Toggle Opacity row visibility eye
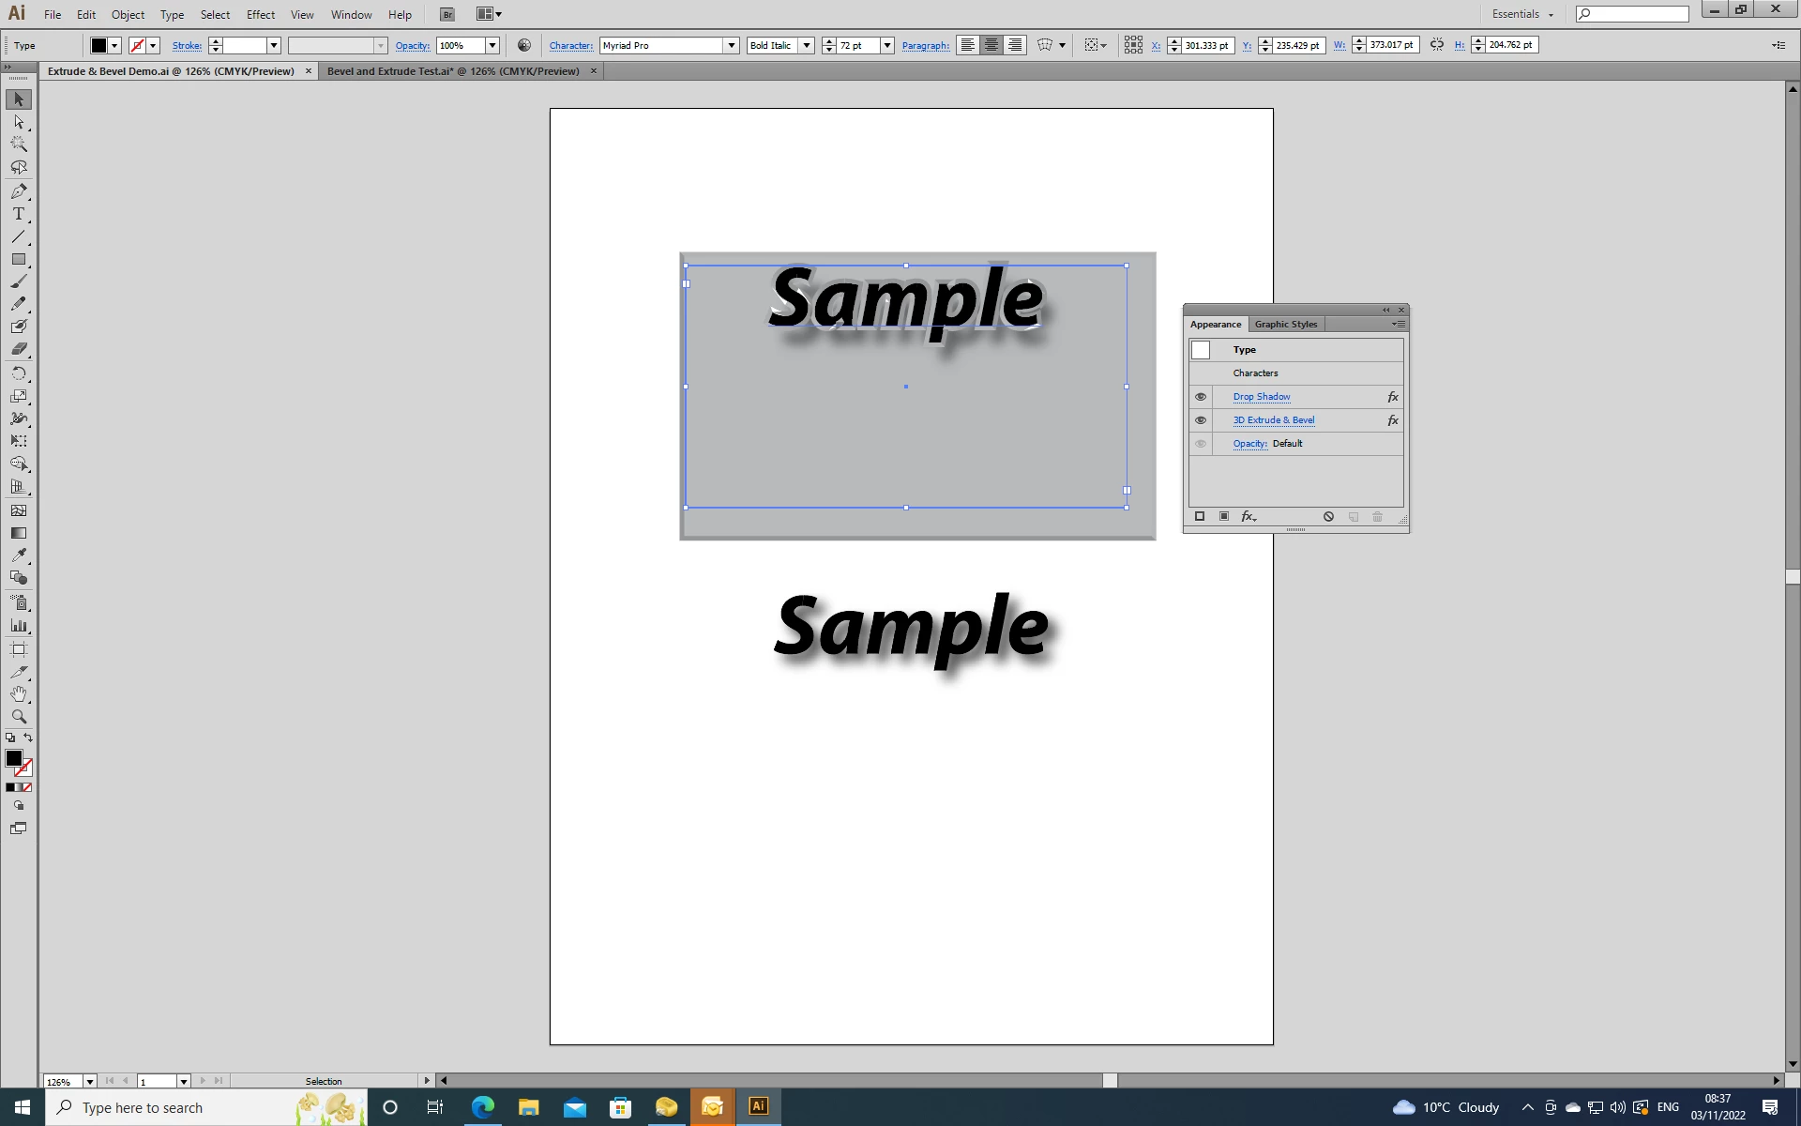 1201,444
